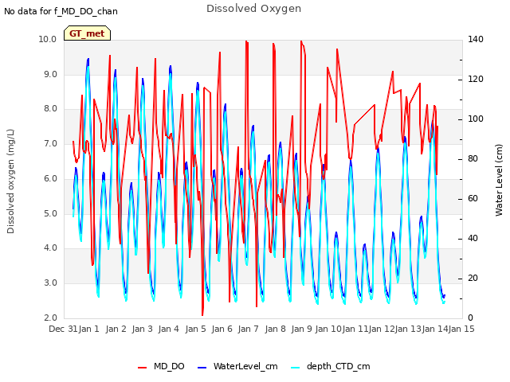
Task: Click the Jan 9 date tick label
Action: point(302,329)
